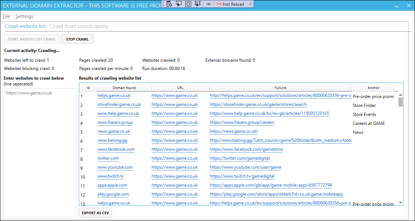
Task: Open play.google.com store apps full link
Action: tap(276, 194)
